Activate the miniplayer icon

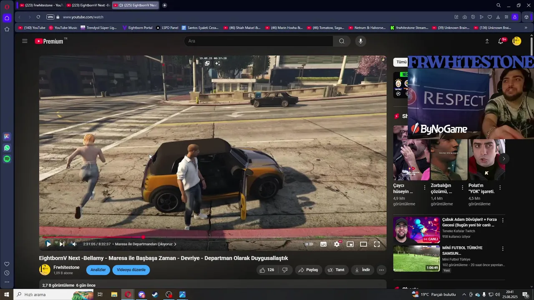tap(350, 244)
